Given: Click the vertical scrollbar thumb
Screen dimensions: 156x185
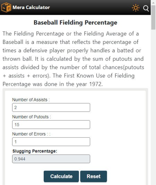Looking at the screenshot, I should tap(153, 17).
